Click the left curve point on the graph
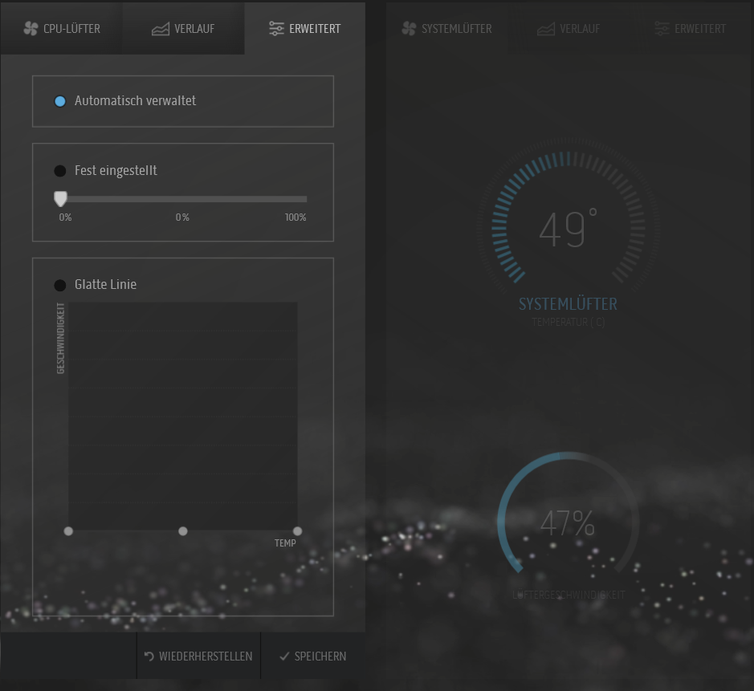Screen dimensions: 754x691 pyautogui.click(x=68, y=531)
